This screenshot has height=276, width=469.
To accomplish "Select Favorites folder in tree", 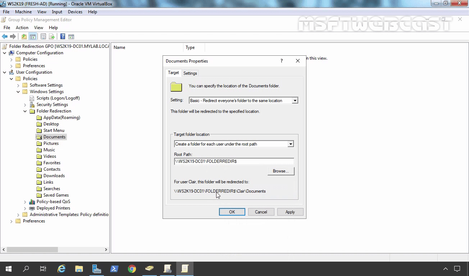I will pyautogui.click(x=52, y=163).
